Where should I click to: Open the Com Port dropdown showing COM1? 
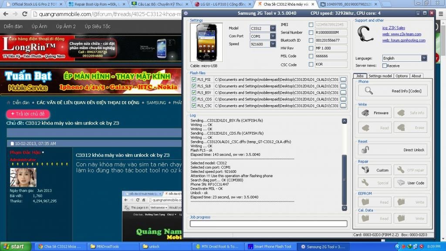273,36
